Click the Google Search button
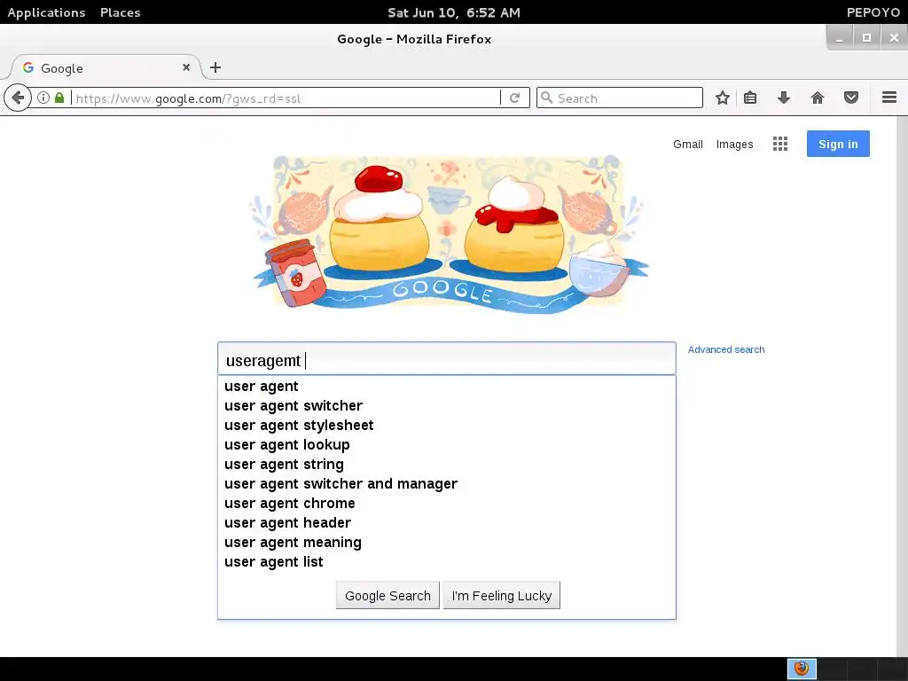908x681 pixels. point(387,595)
